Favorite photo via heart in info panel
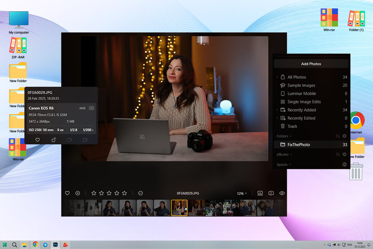 (38, 140)
